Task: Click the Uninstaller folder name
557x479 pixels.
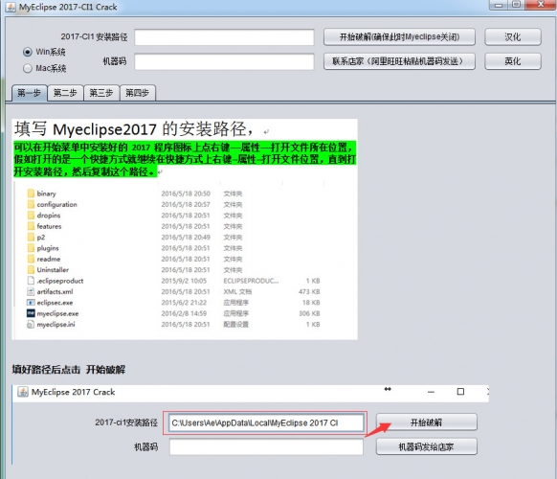Action: (x=53, y=270)
